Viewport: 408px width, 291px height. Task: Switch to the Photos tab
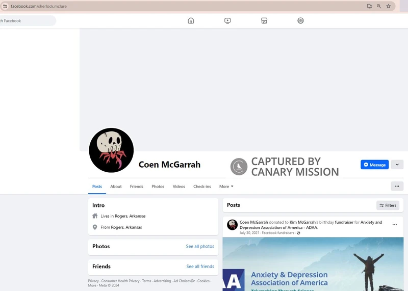(x=158, y=187)
